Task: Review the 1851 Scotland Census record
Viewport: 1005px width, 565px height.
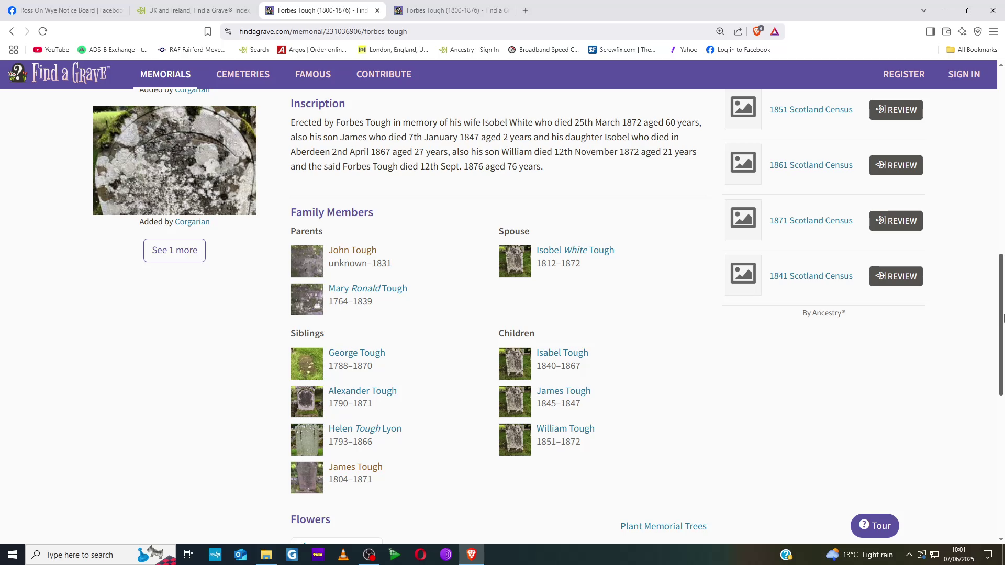Action: coord(896,110)
